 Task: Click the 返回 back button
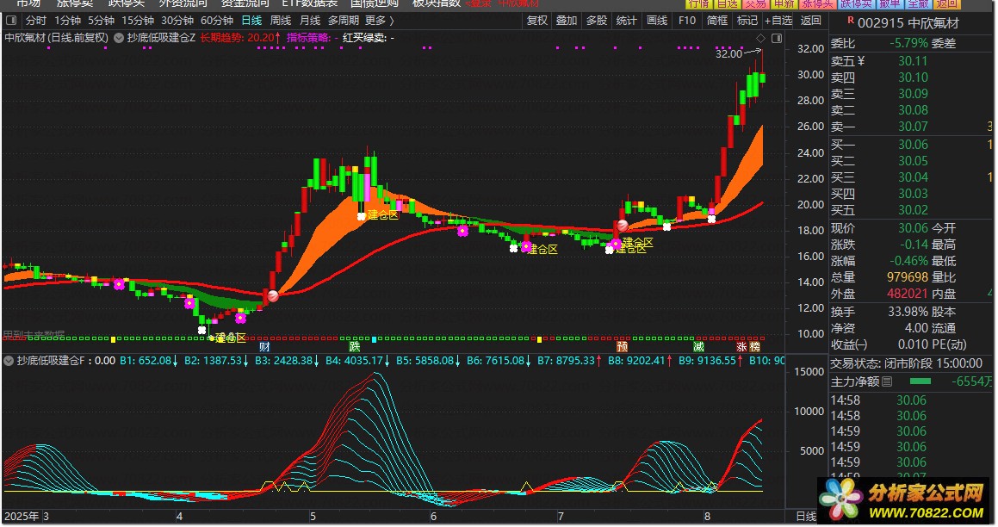tap(811, 21)
